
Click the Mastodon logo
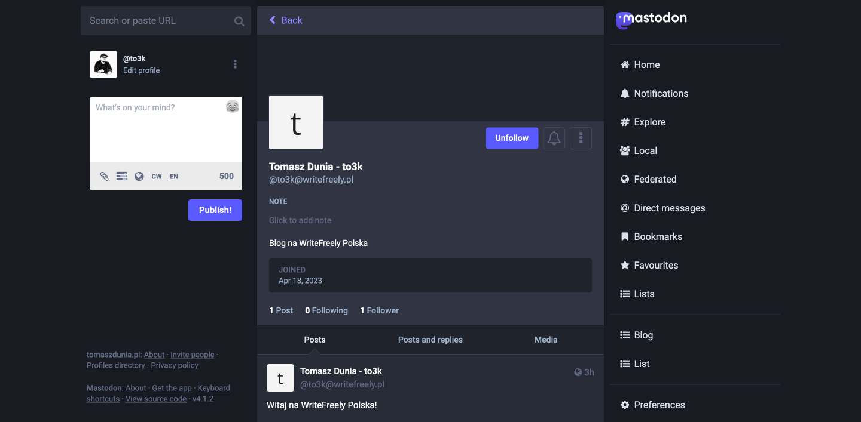651,19
